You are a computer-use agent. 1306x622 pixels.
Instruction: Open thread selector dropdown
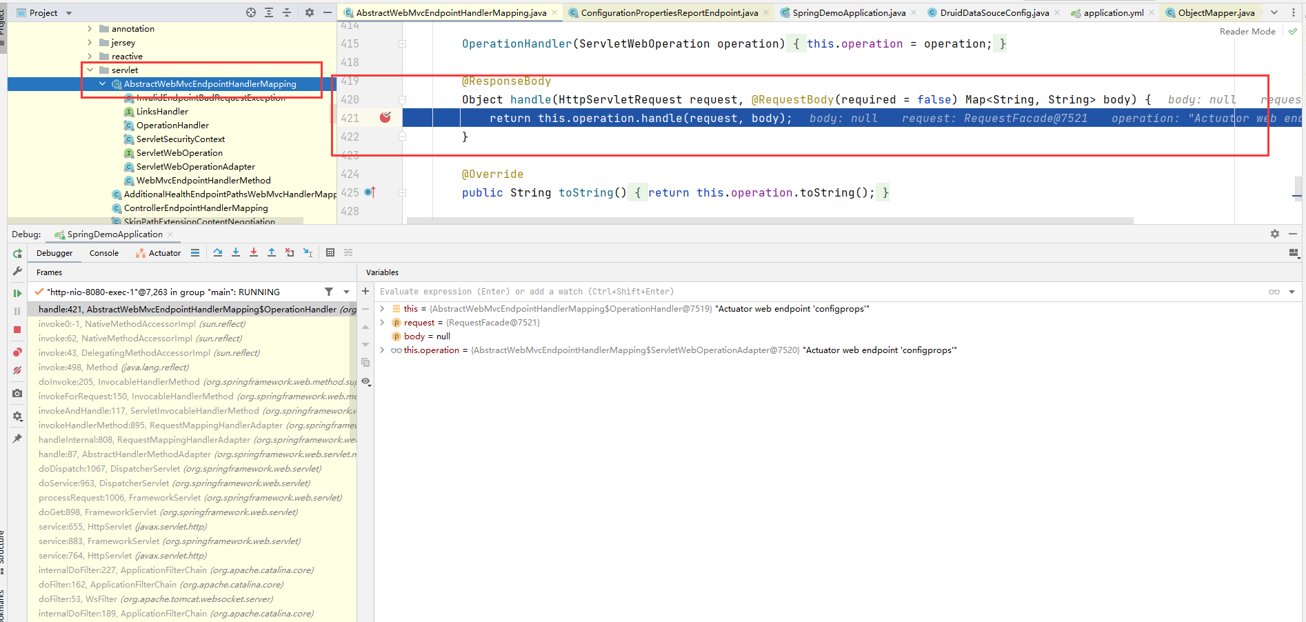(x=346, y=292)
